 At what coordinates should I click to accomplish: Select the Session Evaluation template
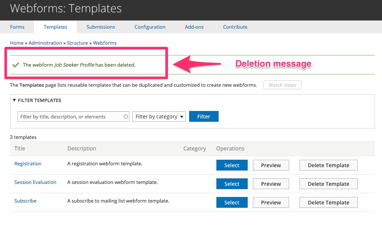click(232, 184)
